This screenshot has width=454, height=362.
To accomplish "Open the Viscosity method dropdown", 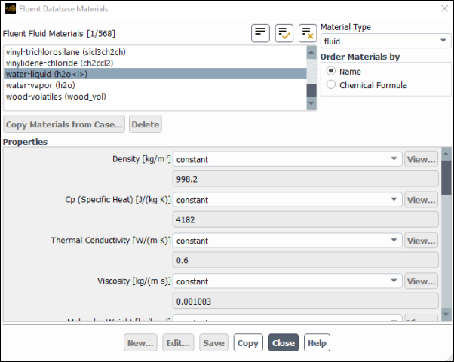I will coord(287,281).
